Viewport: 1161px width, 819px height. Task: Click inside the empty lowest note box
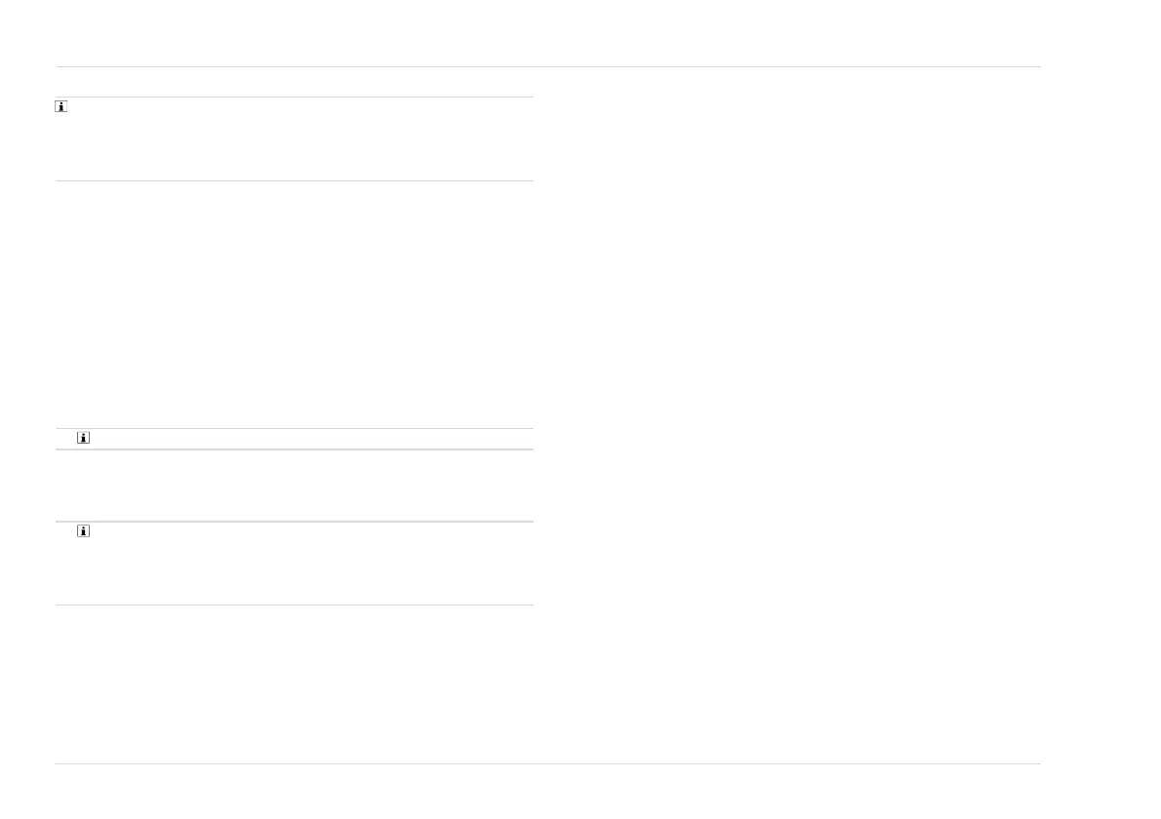pos(294,564)
